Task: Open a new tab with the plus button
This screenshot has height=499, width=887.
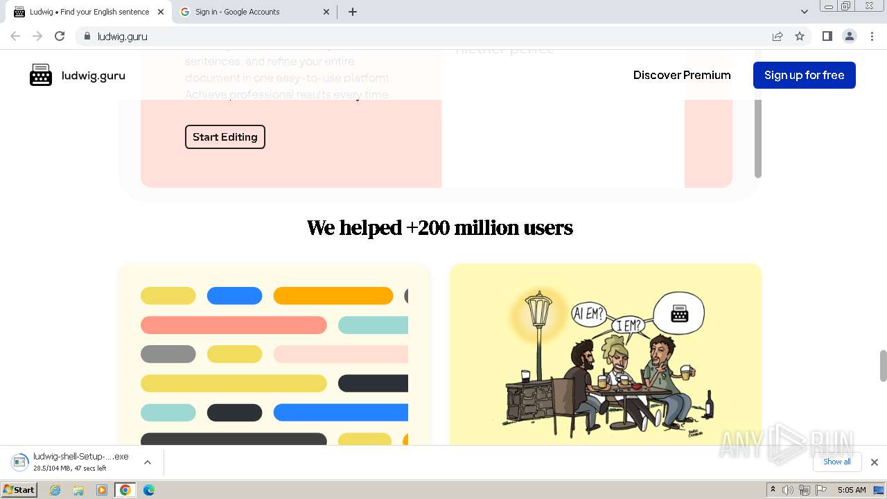Action: 353,12
